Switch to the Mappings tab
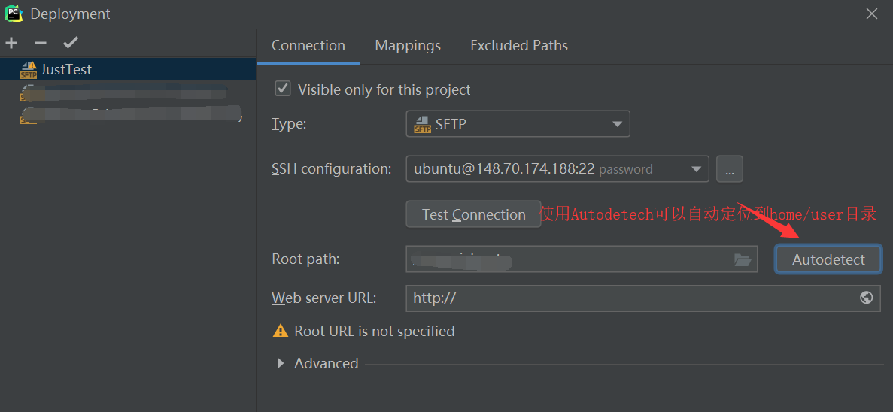Image resolution: width=893 pixels, height=412 pixels. (x=408, y=46)
